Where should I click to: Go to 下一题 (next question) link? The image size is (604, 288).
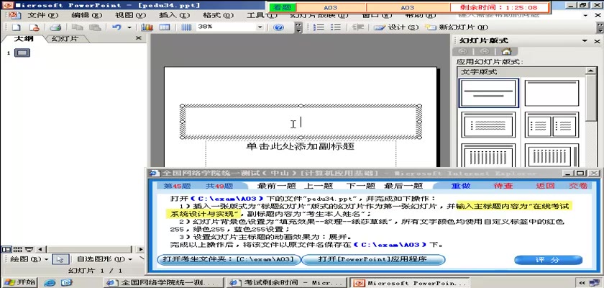360,186
